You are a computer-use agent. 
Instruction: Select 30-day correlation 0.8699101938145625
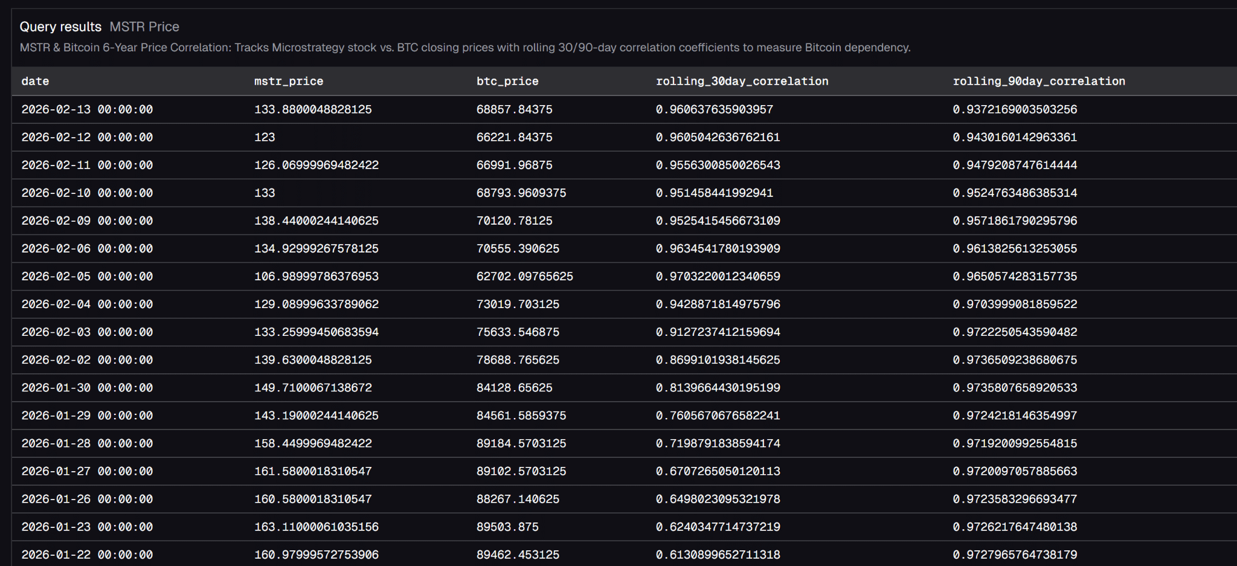tap(718, 359)
